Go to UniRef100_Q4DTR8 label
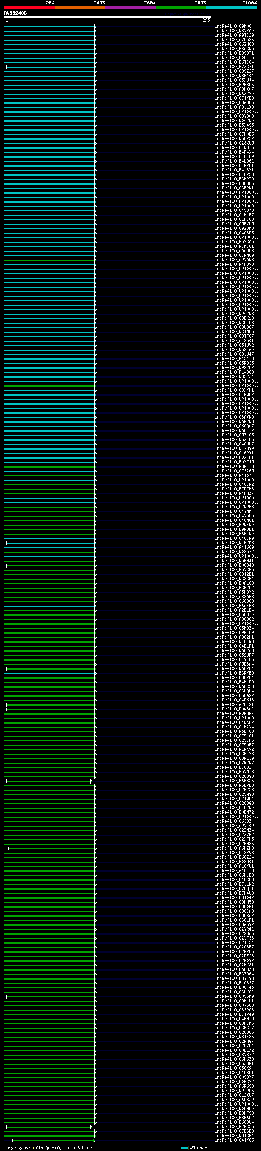 (x=234, y=641)
